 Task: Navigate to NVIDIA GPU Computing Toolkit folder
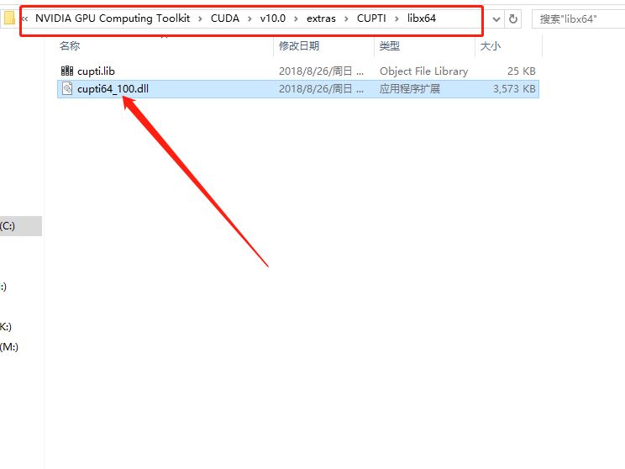[112, 18]
